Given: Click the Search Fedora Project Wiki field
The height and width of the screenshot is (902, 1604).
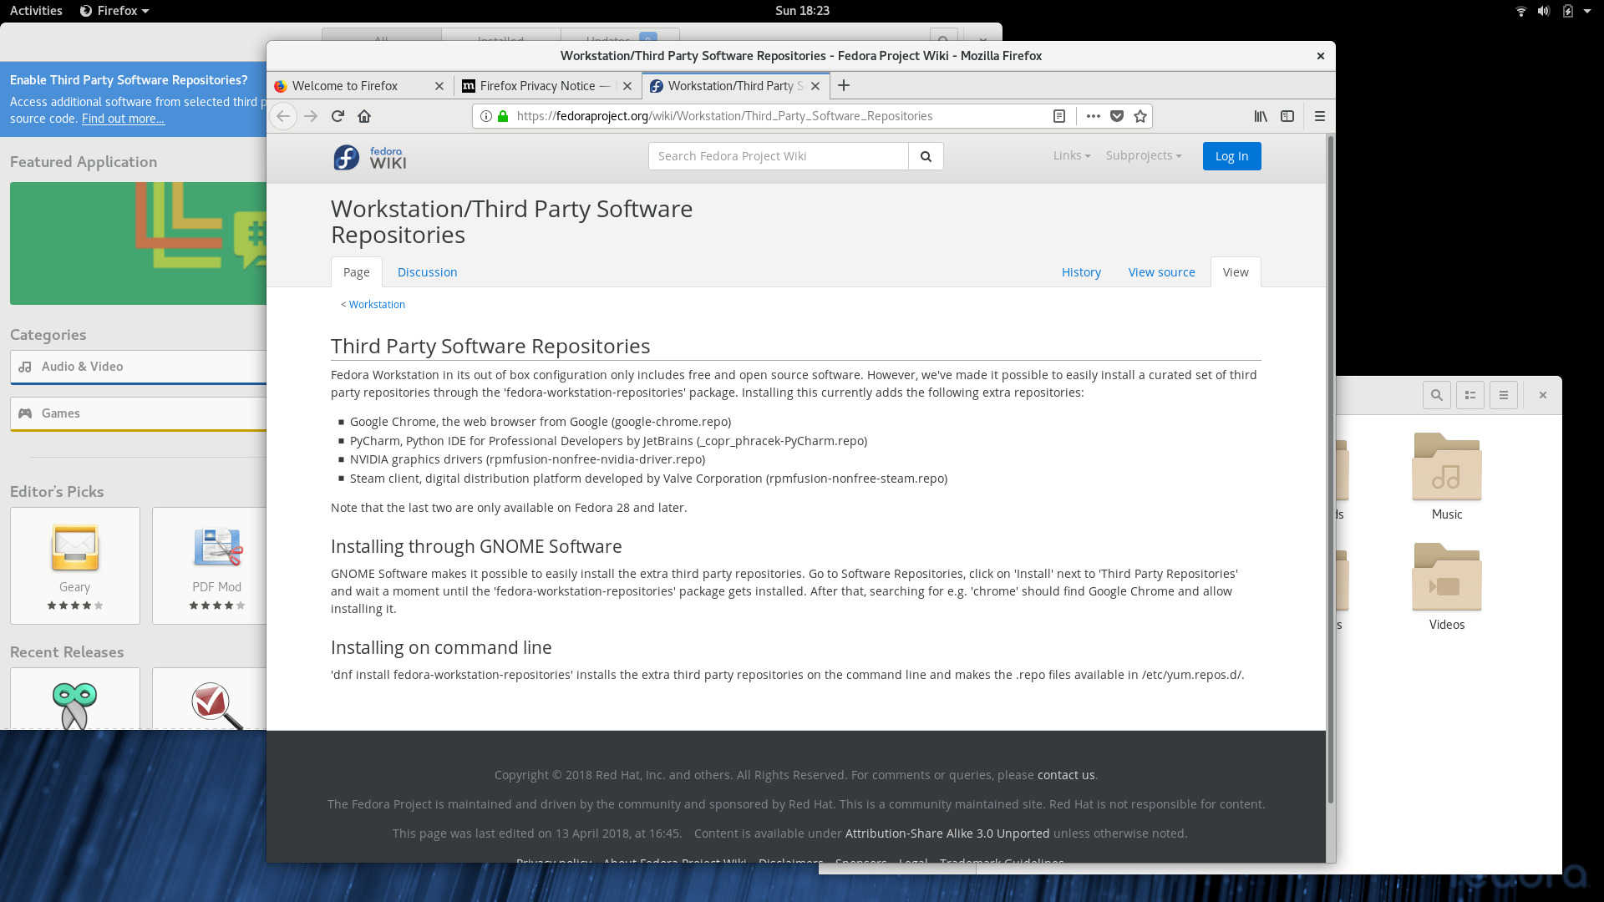Looking at the screenshot, I should (x=779, y=156).
